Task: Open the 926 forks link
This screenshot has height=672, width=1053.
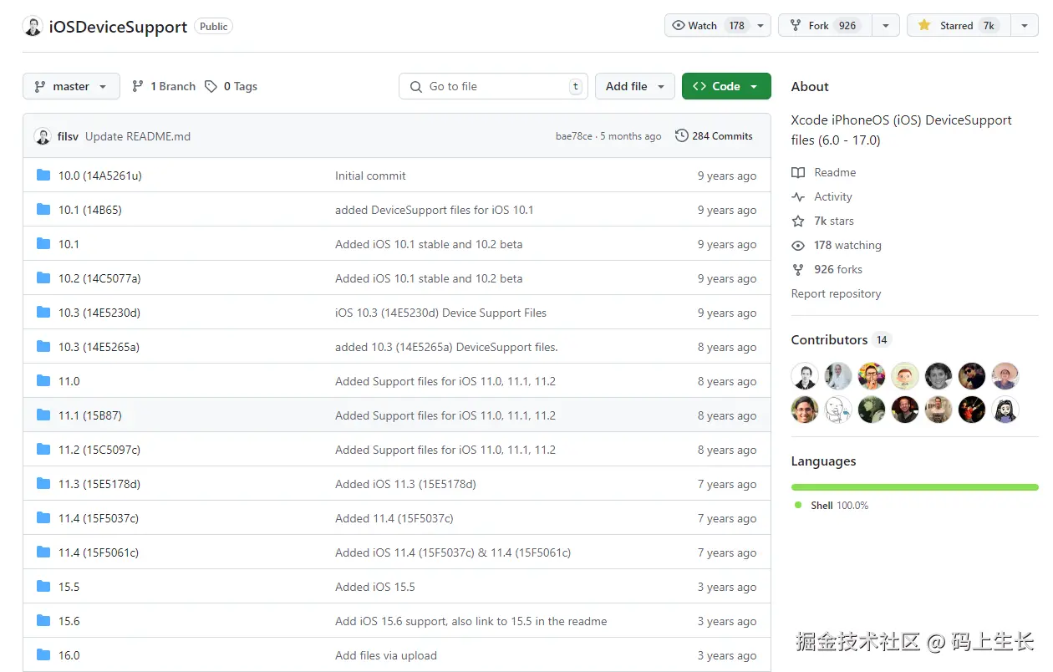Action: [827, 269]
